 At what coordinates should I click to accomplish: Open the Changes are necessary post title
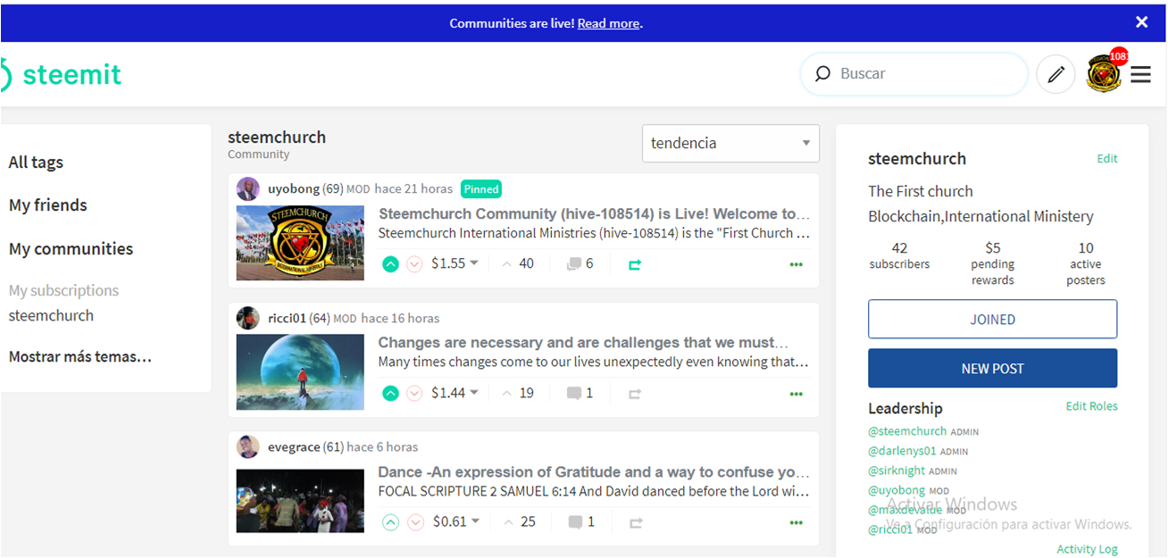pos(583,343)
